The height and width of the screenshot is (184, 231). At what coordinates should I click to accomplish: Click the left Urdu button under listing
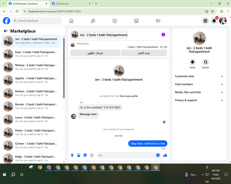click(95, 53)
